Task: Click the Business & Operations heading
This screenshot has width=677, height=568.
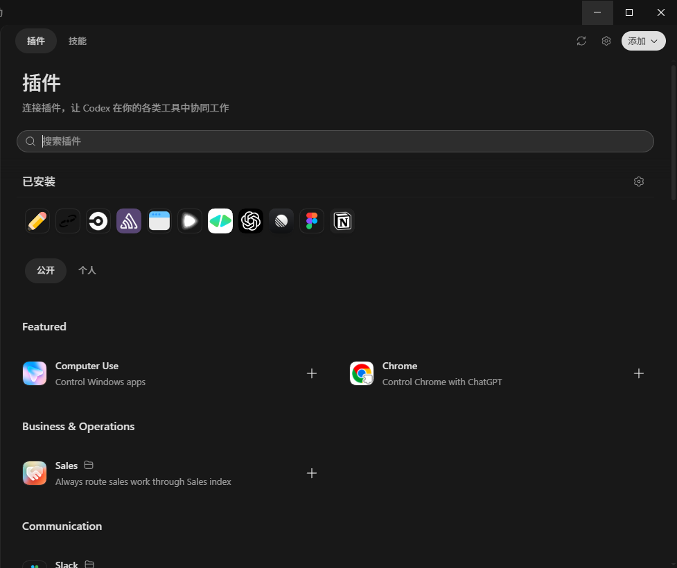Action: pos(78,427)
